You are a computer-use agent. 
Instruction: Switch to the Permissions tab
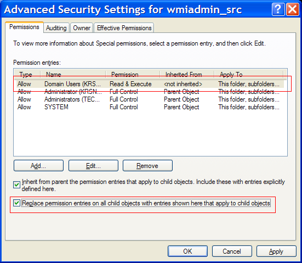pos(24,27)
